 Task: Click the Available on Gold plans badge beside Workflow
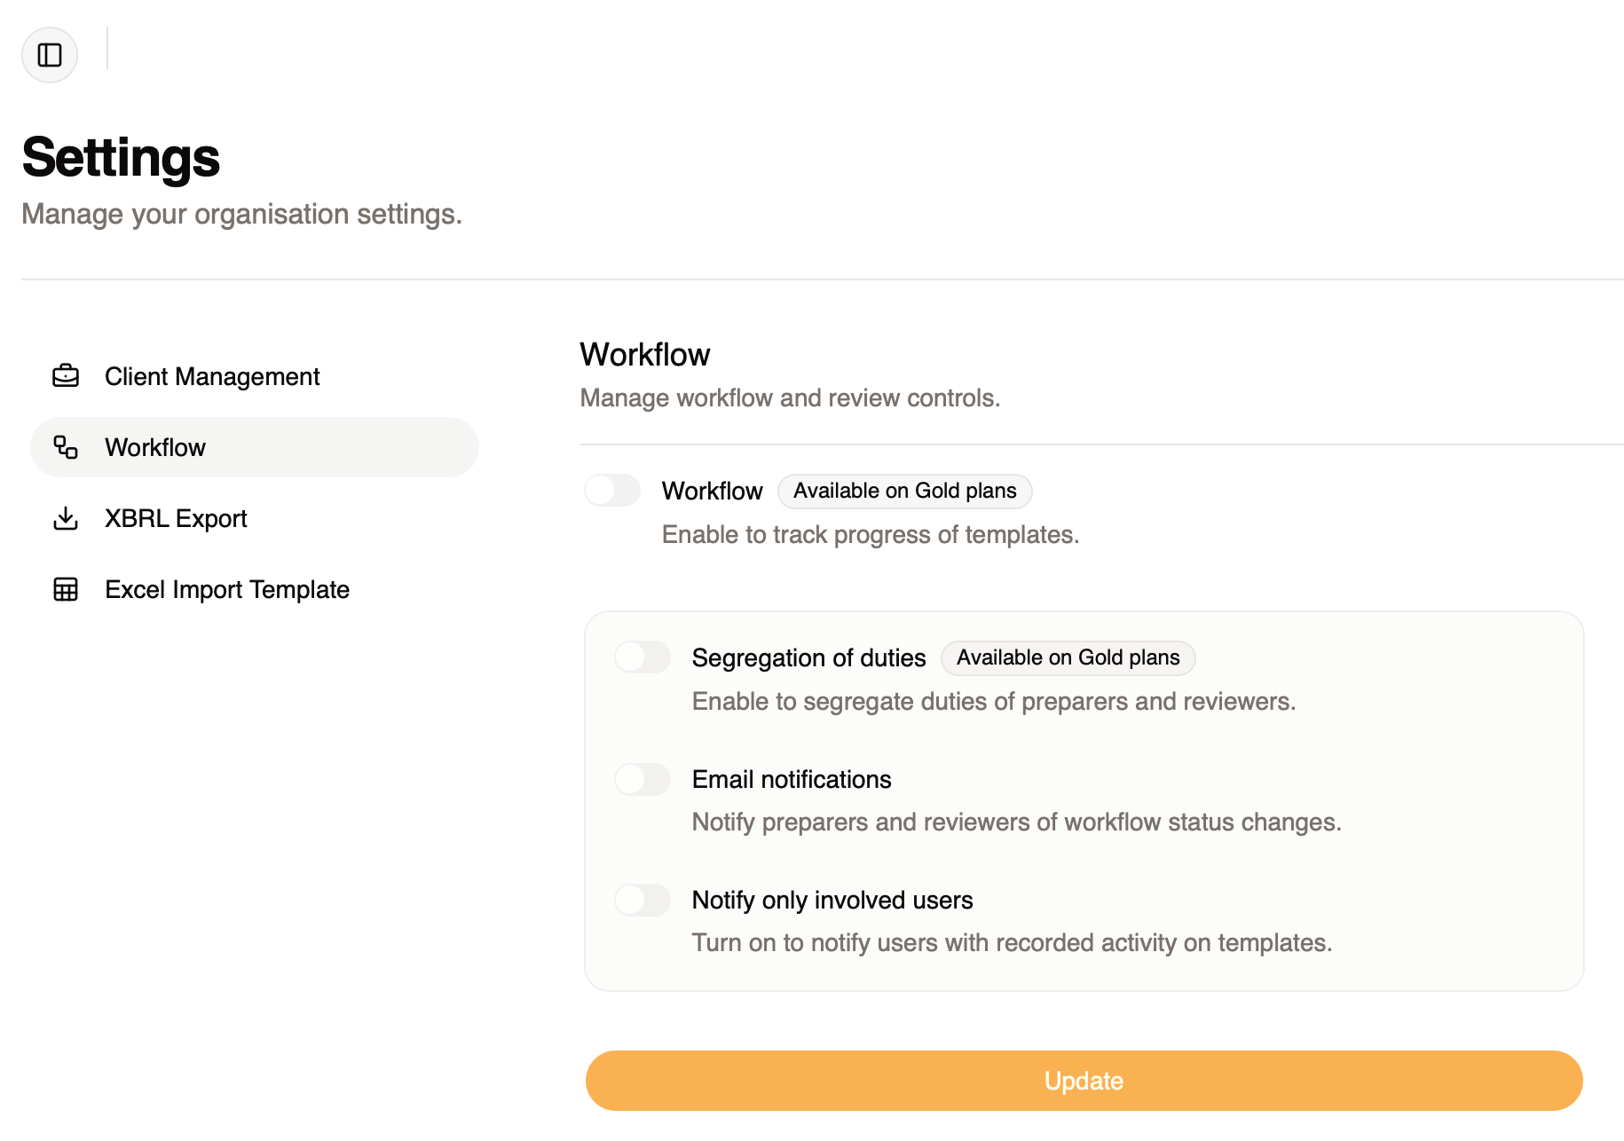[904, 491]
